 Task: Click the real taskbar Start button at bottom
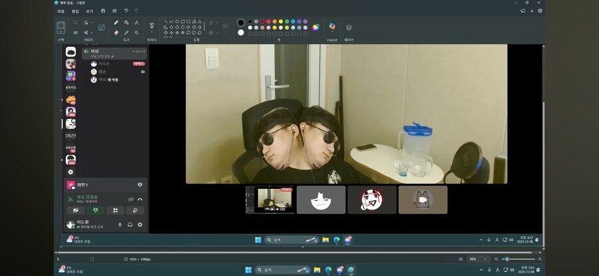(x=248, y=270)
